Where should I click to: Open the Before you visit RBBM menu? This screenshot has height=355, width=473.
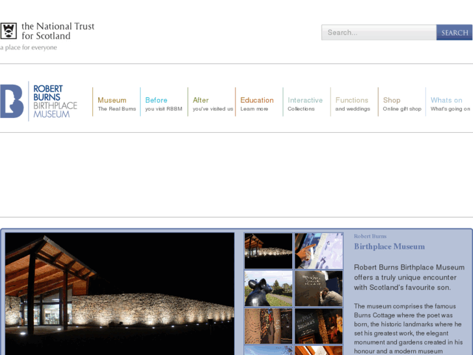tap(163, 104)
